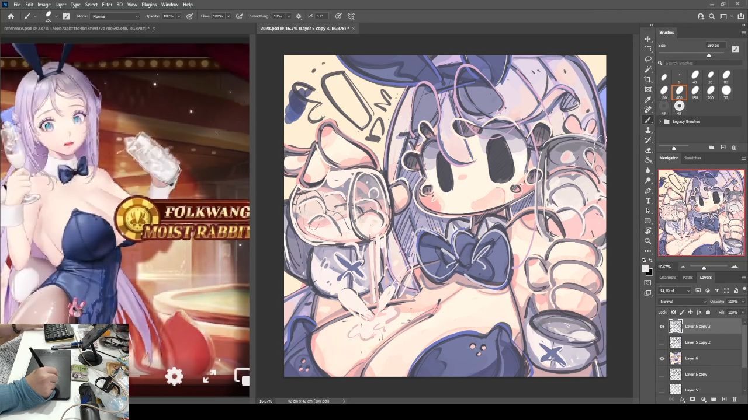Open the brush preset picker arrow
Viewport: 748px width, 420px height.
click(56, 16)
